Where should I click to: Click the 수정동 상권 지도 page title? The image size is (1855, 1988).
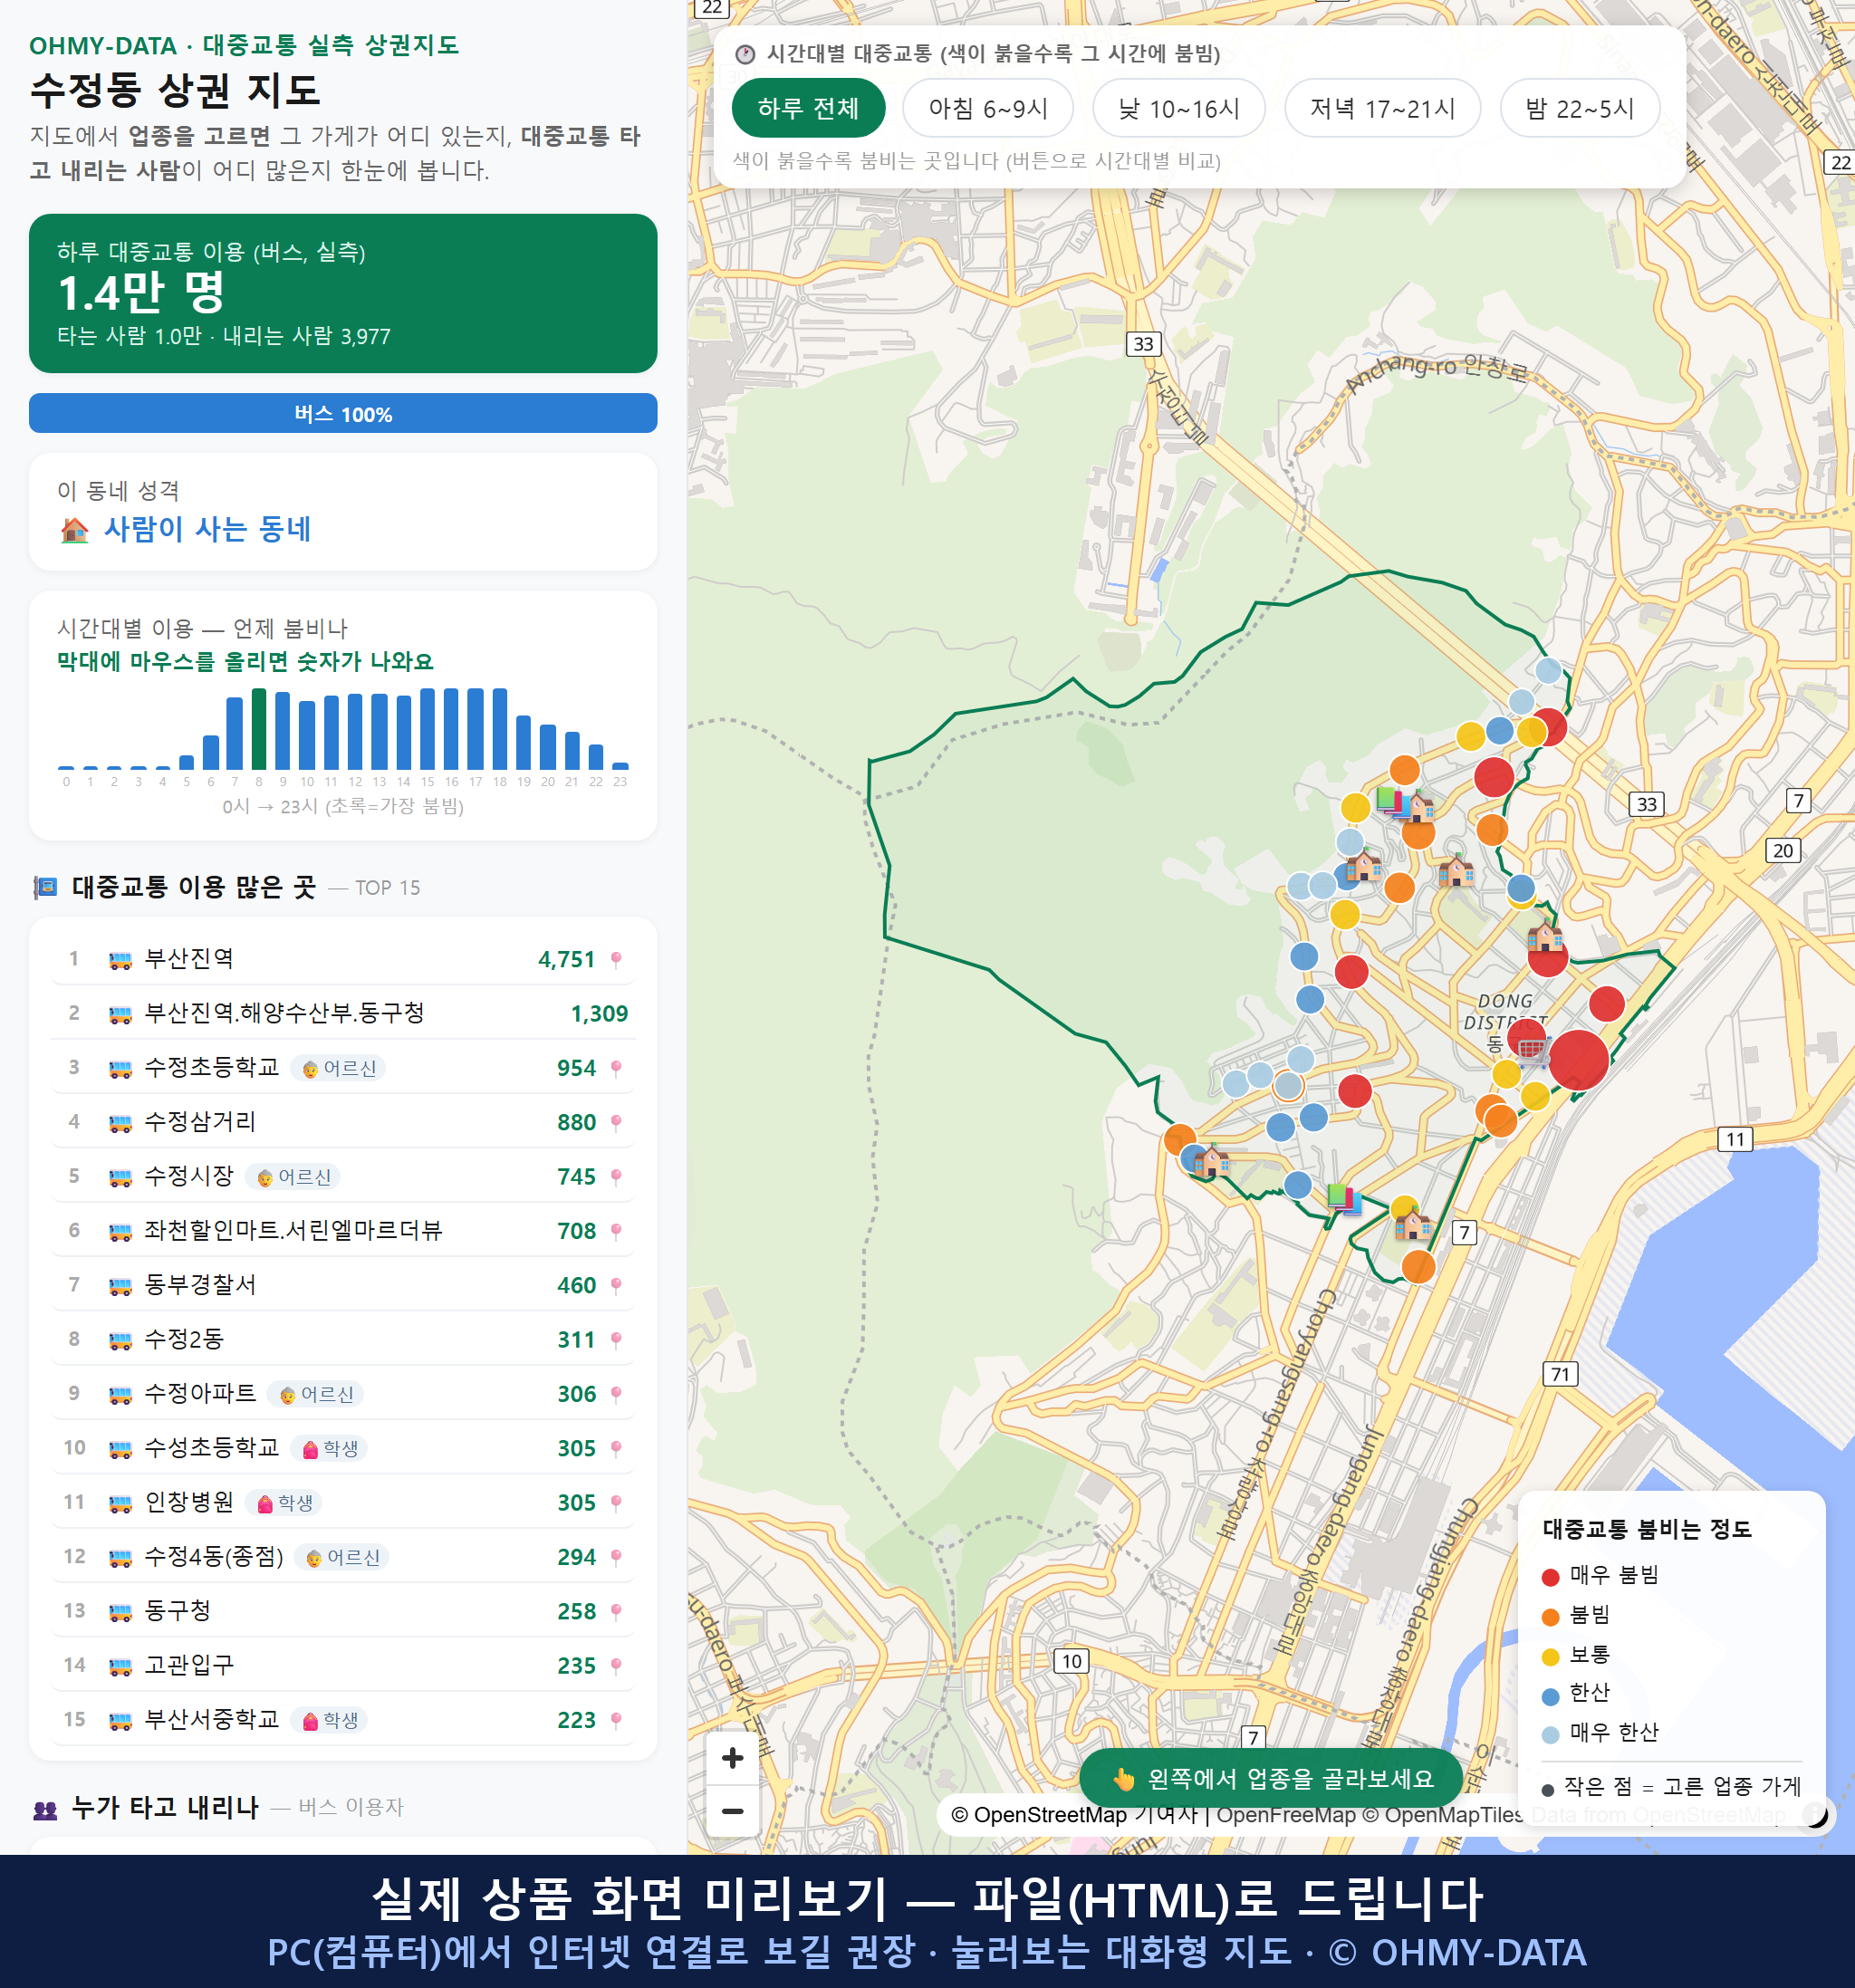[x=175, y=90]
